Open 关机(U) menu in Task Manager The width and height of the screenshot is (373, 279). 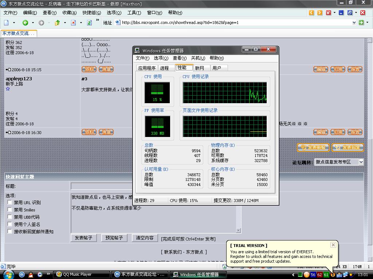[198, 58]
